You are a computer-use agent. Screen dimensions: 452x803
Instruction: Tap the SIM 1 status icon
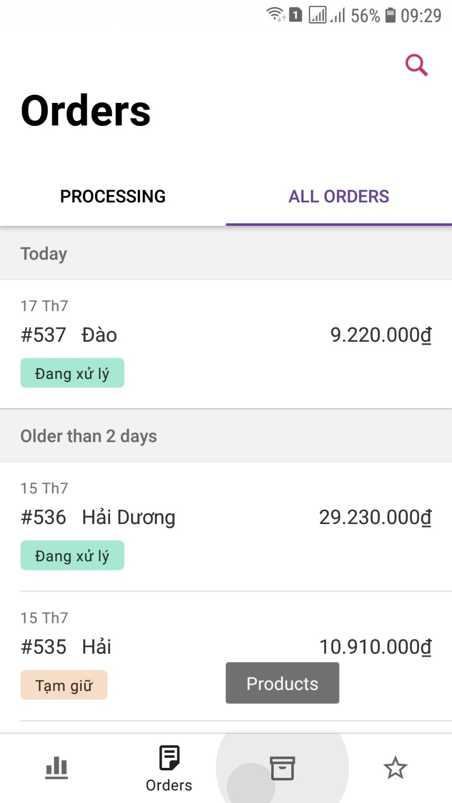[x=296, y=15]
